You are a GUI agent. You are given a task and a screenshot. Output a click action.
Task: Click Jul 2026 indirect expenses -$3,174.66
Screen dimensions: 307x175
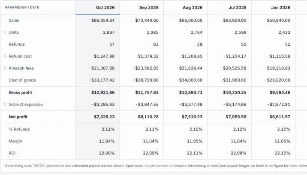coord(235,105)
